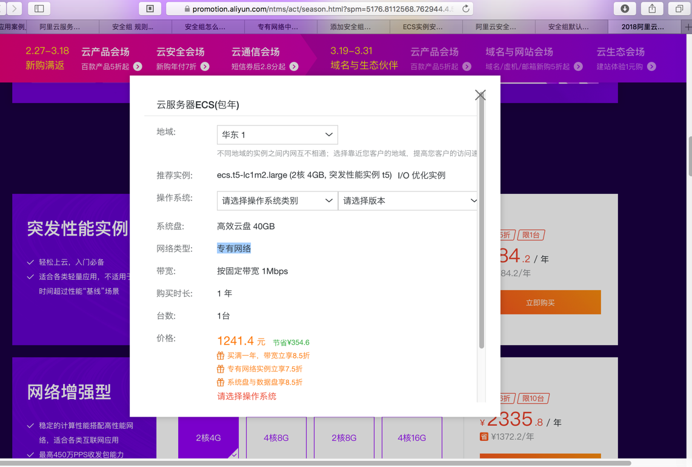Select the 2核4G configuration option
This screenshot has width=692, height=467.
pyautogui.click(x=208, y=437)
